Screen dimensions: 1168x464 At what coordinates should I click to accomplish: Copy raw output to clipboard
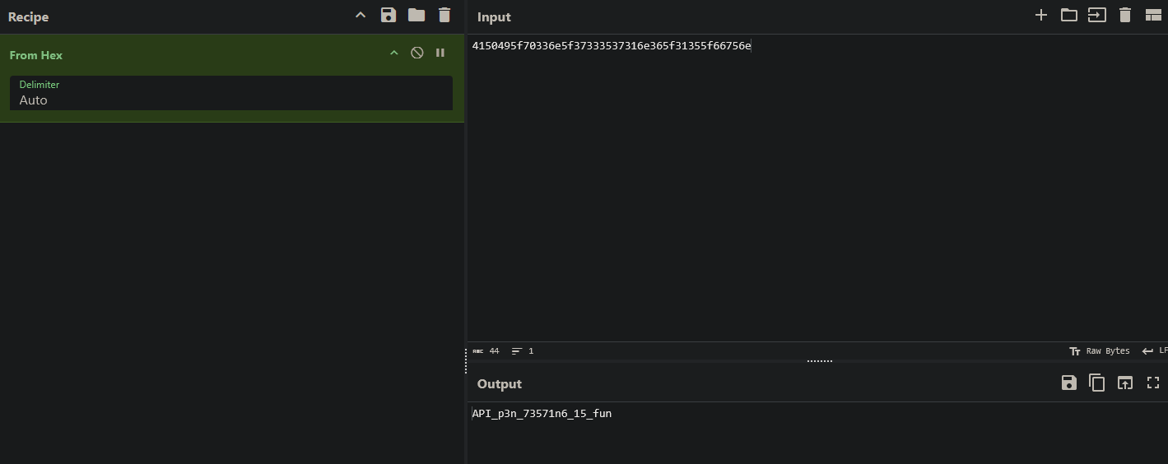1097,383
